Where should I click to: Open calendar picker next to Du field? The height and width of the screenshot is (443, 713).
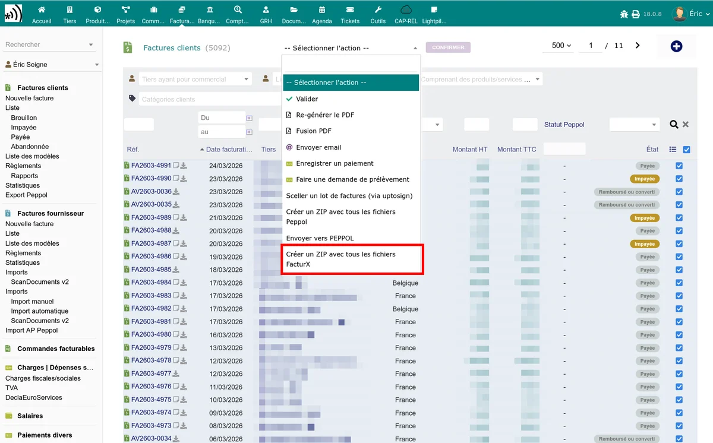[x=250, y=118]
